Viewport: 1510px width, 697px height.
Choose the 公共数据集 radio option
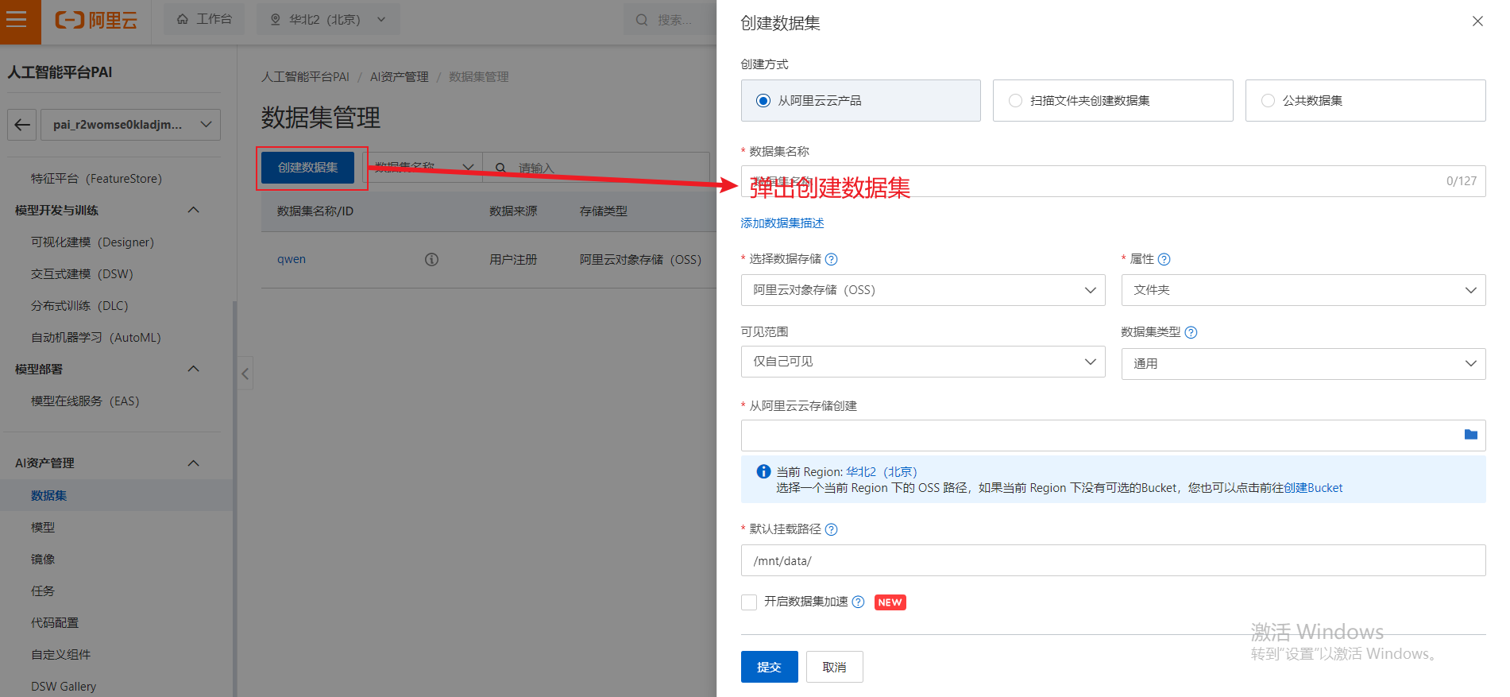pyautogui.click(x=1268, y=101)
